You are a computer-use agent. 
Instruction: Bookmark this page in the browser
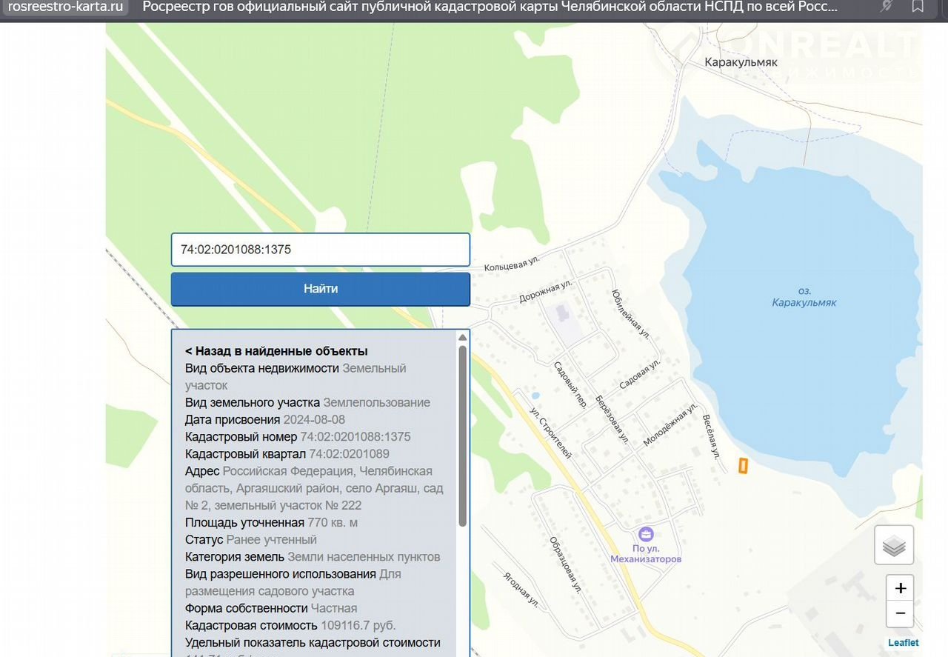click(918, 7)
